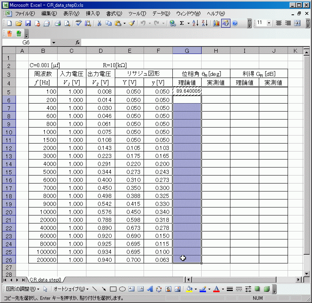Screen dimensions: 312x303
Task: Click the Save icon in the toolbar
Action: 28,23
